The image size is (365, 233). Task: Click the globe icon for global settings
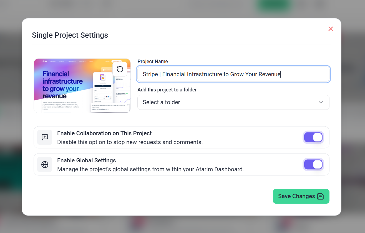[45, 165]
